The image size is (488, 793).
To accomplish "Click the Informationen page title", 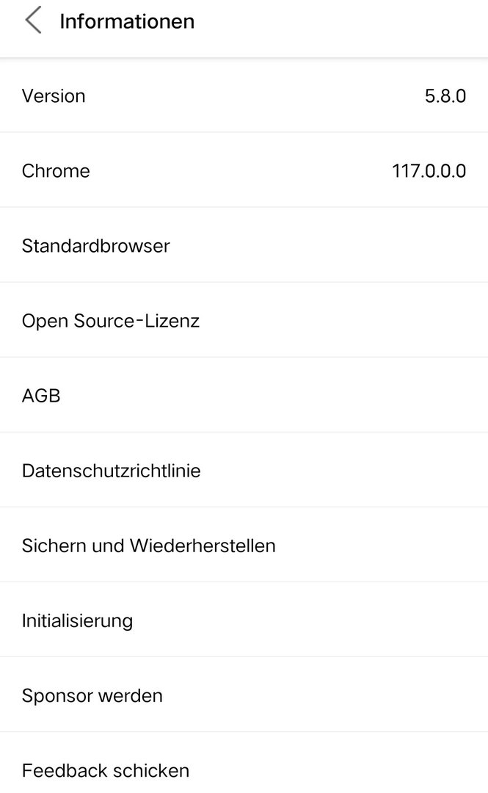I will click(x=126, y=21).
